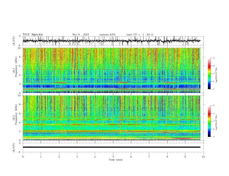Click the "Time (min)" axis label
Viewport: 229px width, 176px height.
click(x=116, y=160)
